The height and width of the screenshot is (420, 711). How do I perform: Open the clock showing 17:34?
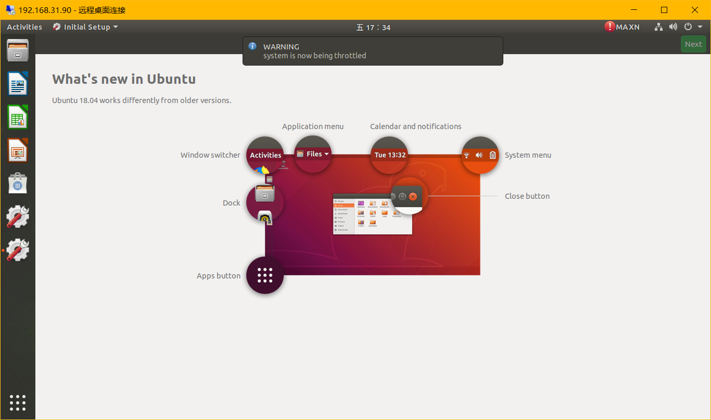click(x=373, y=27)
